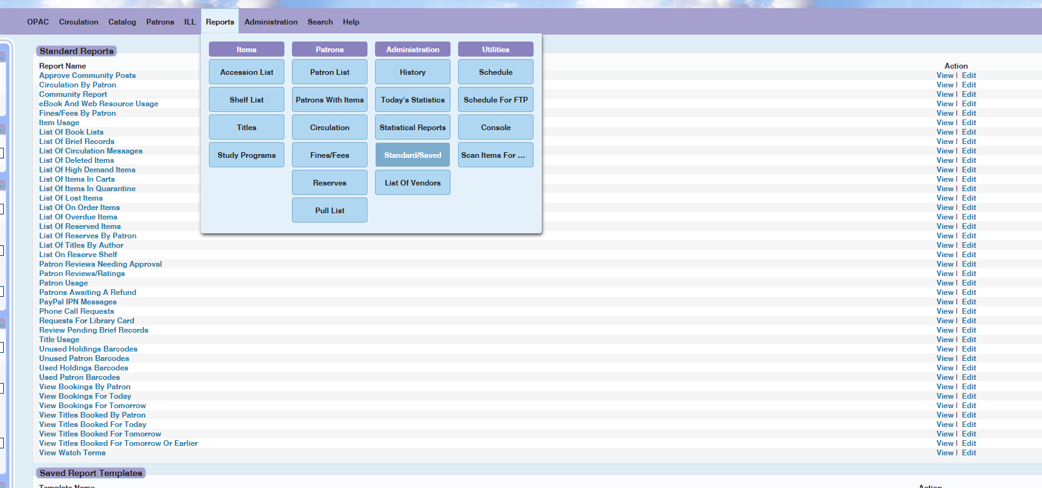Open the Study Programs option
The width and height of the screenshot is (1042, 488).
247,155
